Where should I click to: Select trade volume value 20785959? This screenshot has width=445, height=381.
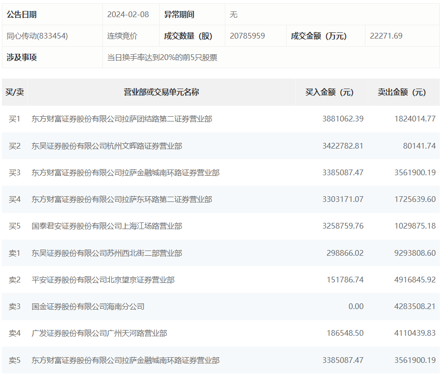[x=247, y=36]
